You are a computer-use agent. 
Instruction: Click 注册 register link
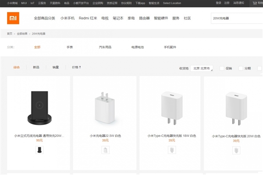227,3
